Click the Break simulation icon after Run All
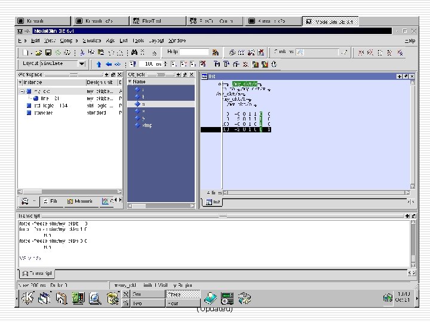 click(x=202, y=64)
